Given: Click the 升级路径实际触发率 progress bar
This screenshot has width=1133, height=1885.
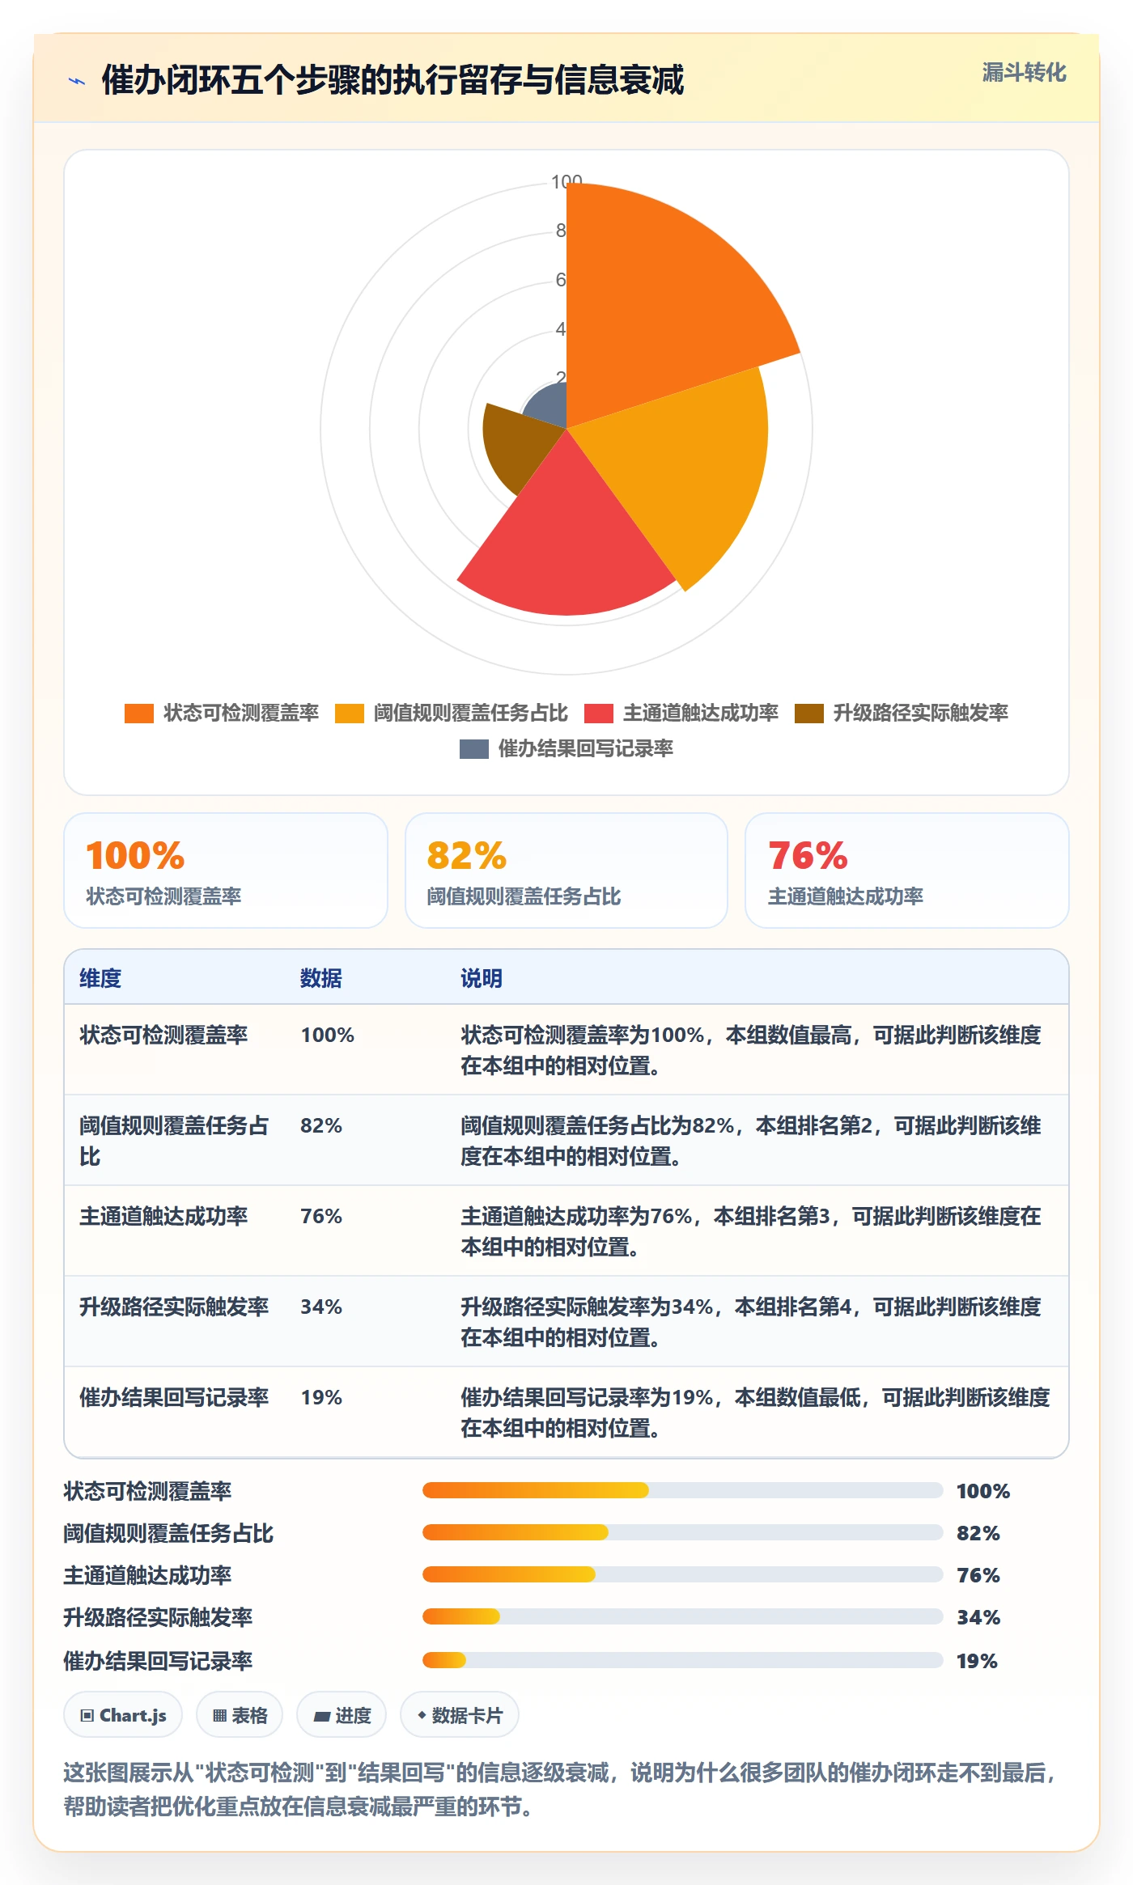Looking at the screenshot, I should [683, 1616].
